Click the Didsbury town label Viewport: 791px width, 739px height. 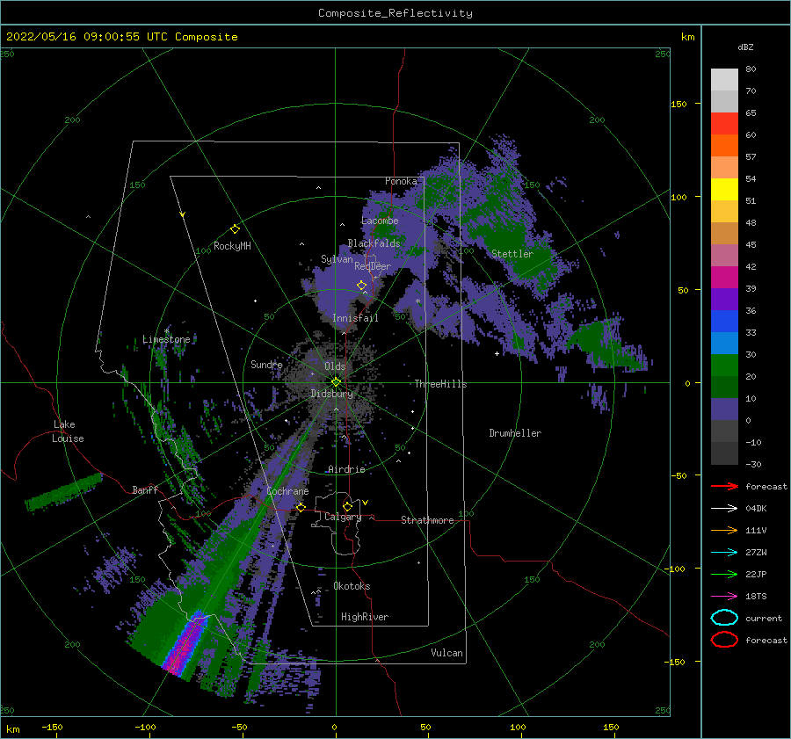point(332,394)
